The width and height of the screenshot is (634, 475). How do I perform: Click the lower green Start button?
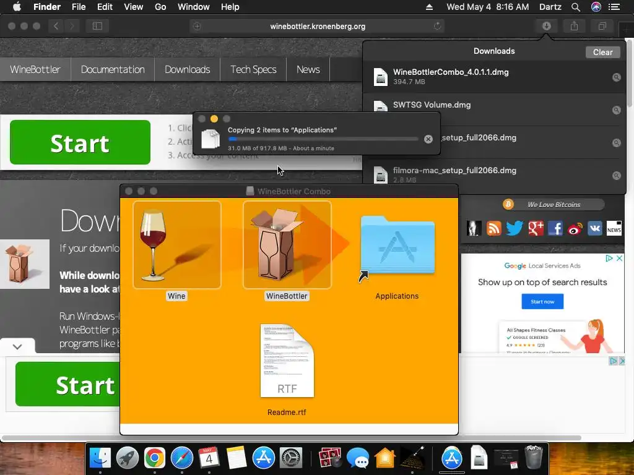pyautogui.click(x=68, y=384)
